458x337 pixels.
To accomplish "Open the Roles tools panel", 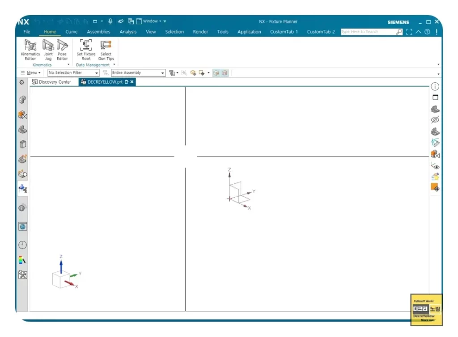I will [x=22, y=275].
